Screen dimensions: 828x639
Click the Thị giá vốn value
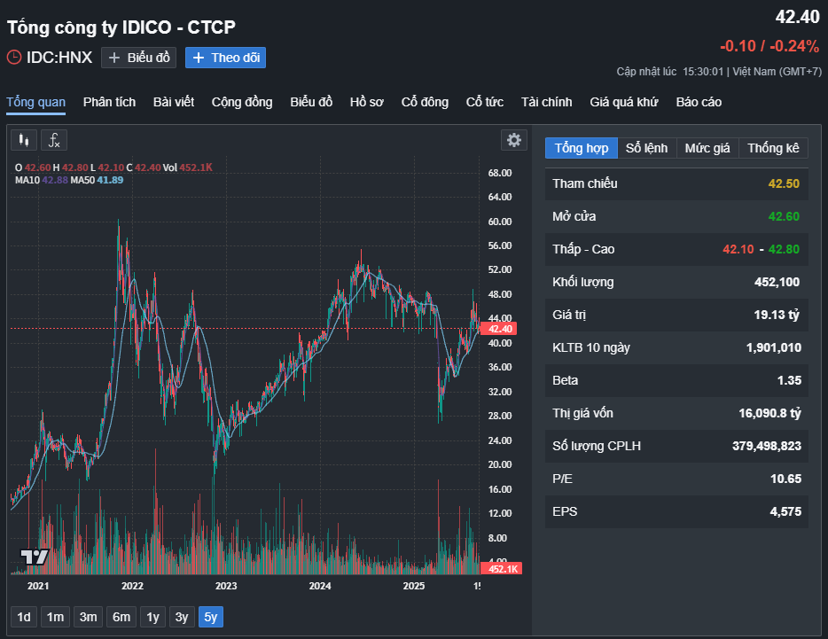[x=769, y=413]
